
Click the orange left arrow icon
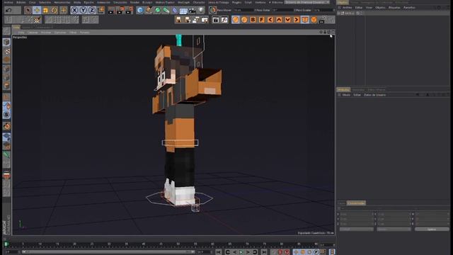pyautogui.click(x=270, y=20)
